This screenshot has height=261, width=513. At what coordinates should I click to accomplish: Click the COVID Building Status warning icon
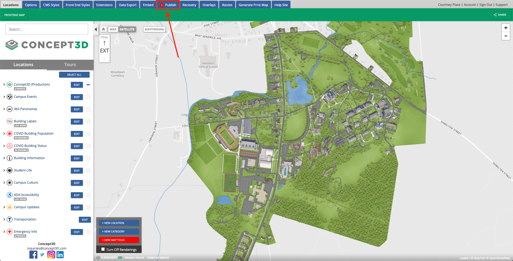tap(10, 146)
